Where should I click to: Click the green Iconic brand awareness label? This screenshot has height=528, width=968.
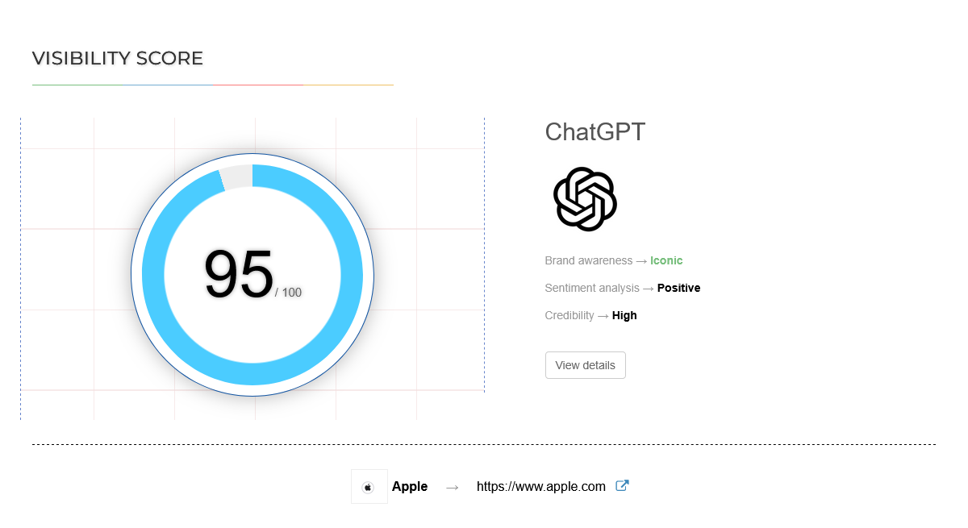(x=666, y=260)
